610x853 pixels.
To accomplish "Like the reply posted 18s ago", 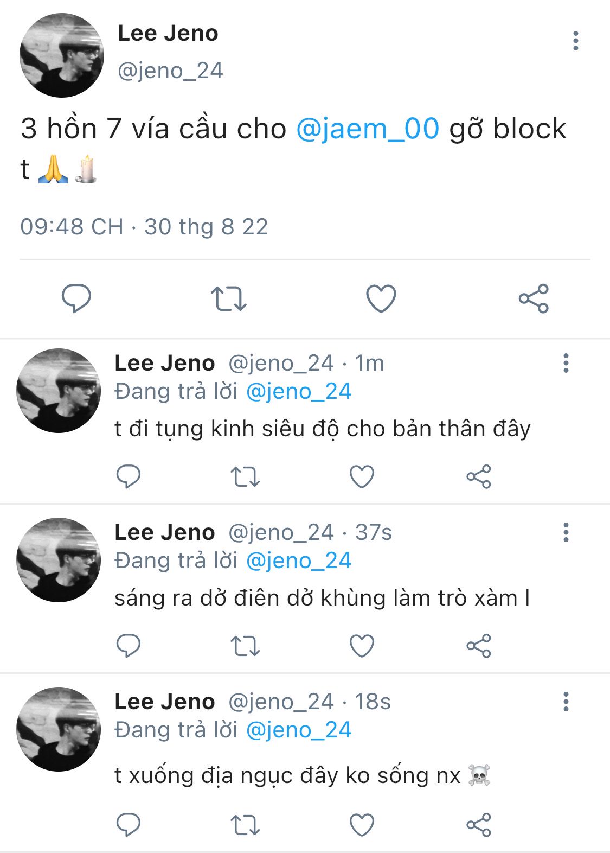I will (362, 825).
